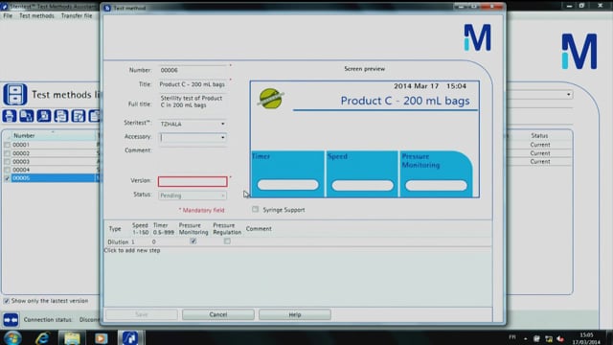Check the box for method 00003

[x=7, y=162]
